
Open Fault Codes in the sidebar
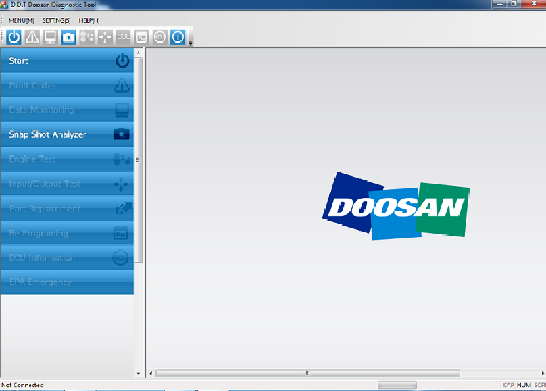tap(67, 85)
